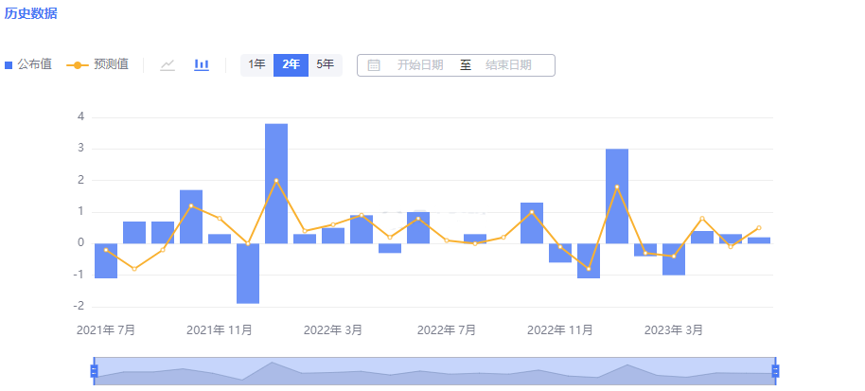Click the lowest negative bar near -1.9
This screenshot has width=865, height=391.
(x=248, y=273)
